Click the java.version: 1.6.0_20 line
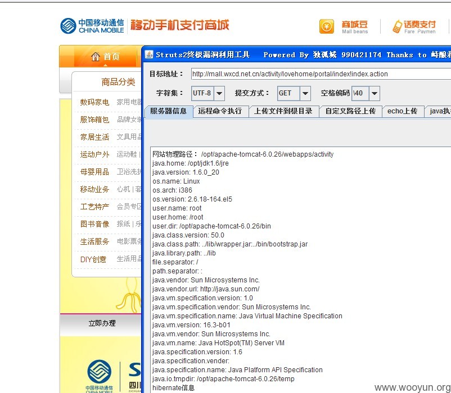Viewport: 451px width, 393px height. click(186, 172)
